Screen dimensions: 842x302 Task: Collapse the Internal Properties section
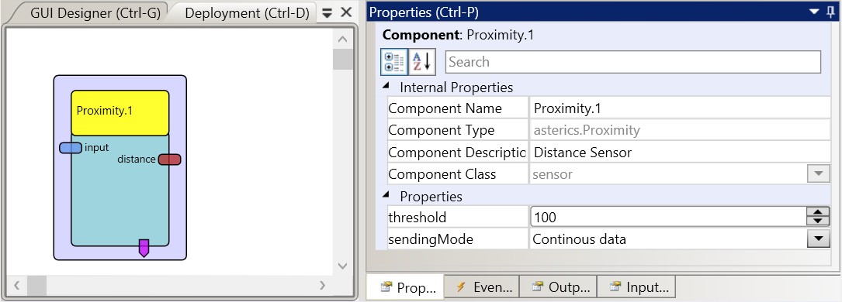386,86
